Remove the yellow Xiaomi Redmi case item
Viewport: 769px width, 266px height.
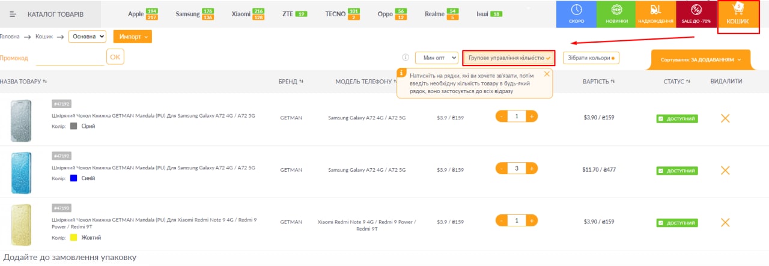[x=725, y=222]
